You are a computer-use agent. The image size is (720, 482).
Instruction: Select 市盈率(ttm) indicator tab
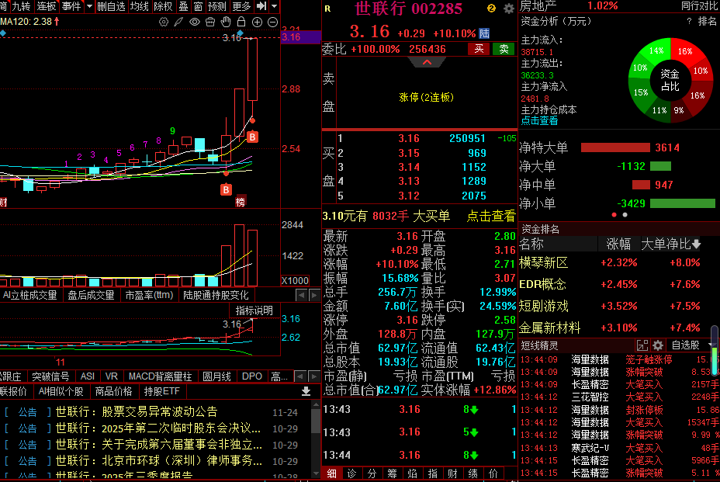(x=149, y=295)
